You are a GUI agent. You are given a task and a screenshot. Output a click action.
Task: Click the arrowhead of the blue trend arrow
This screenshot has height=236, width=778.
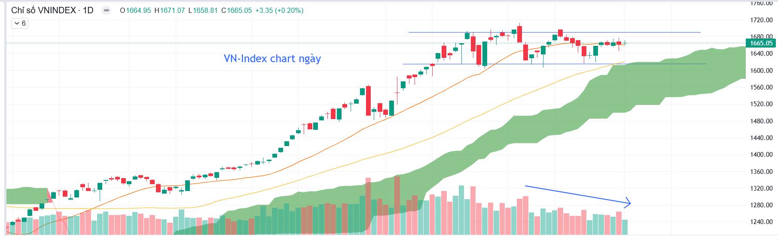coord(627,203)
